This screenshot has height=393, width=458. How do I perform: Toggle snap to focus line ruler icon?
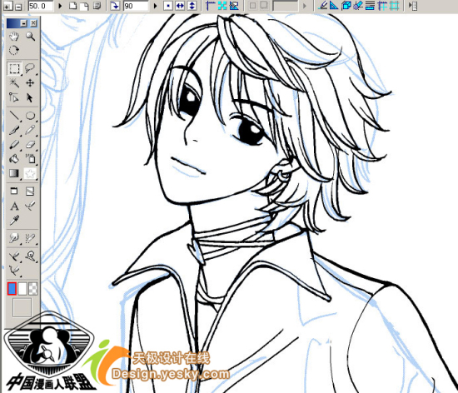358,6
